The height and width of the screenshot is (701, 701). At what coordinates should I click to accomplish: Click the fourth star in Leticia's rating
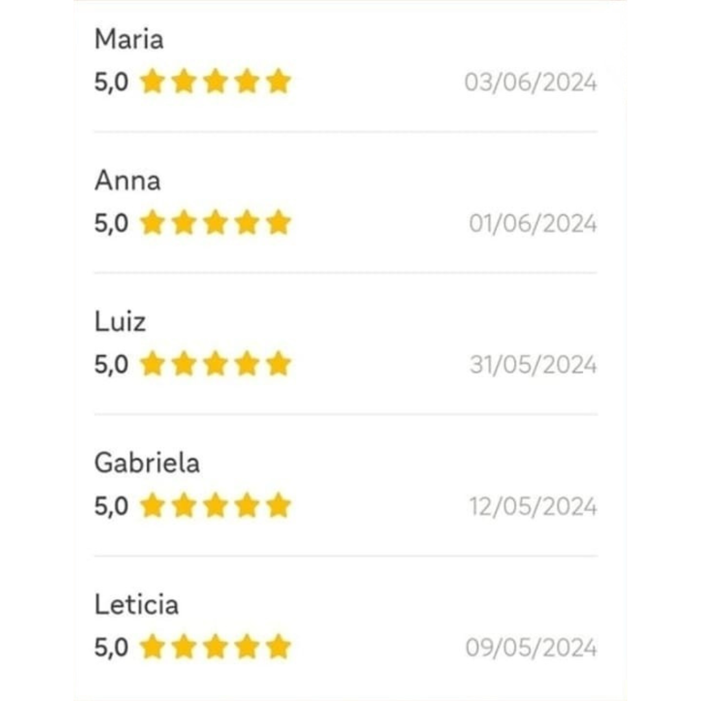(x=247, y=647)
